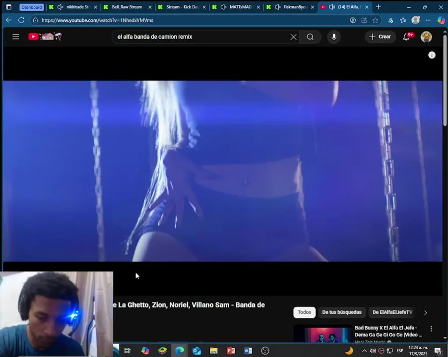The width and height of the screenshot is (448, 357).
Task: Open the tab actions menu icon
Action: (x=8, y=7)
